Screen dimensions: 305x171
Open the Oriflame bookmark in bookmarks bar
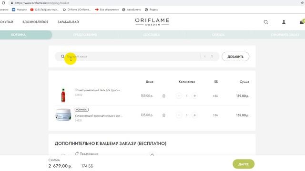[x=77, y=9]
